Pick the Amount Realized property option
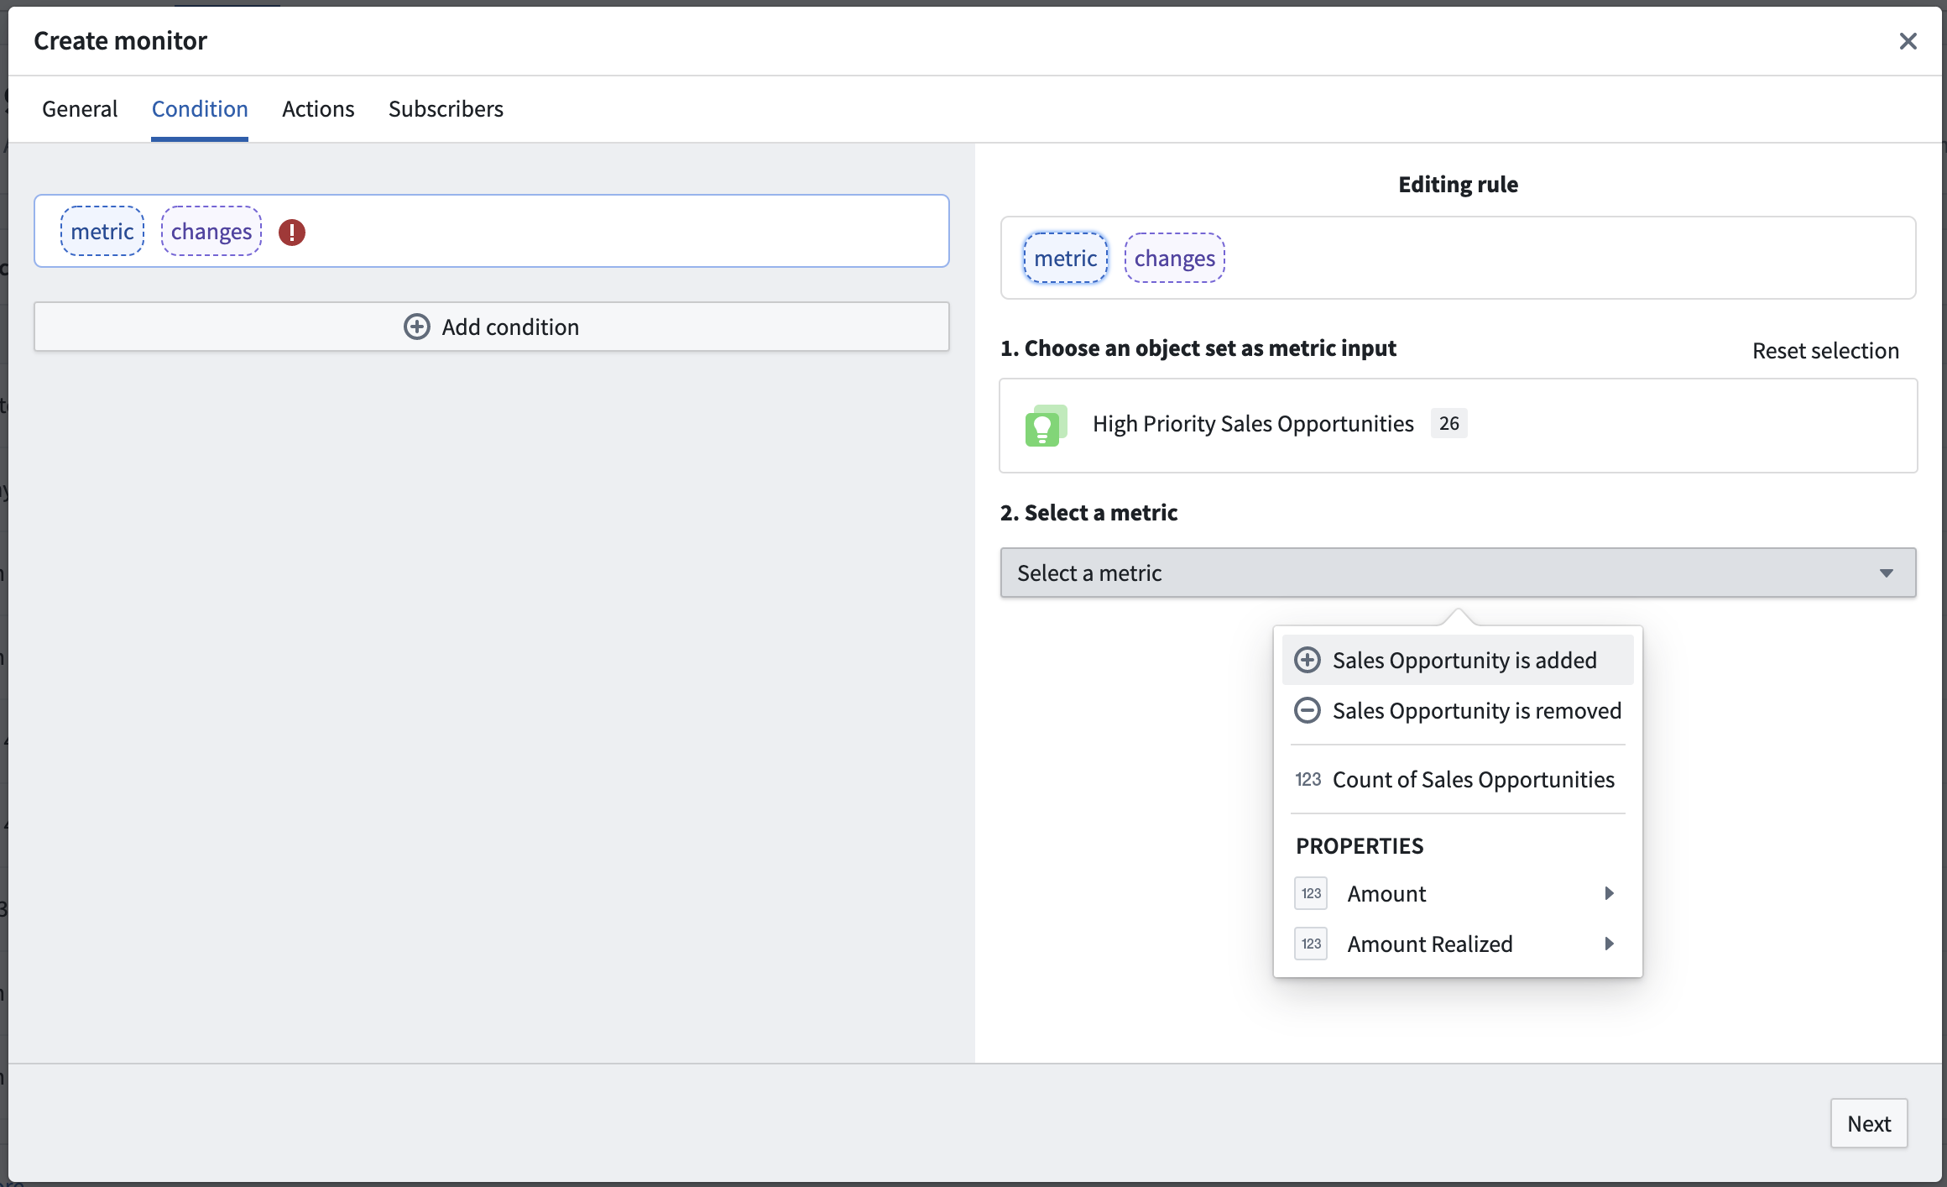Screen dimensions: 1947x1187 click(x=1458, y=944)
